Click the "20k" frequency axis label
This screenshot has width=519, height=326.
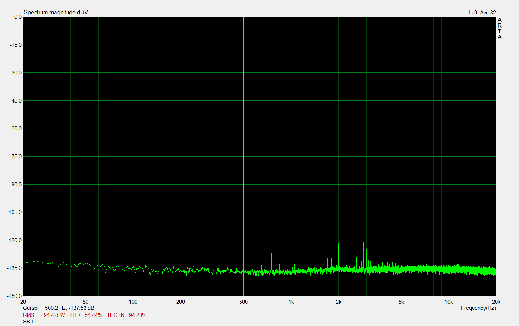pos(496,302)
